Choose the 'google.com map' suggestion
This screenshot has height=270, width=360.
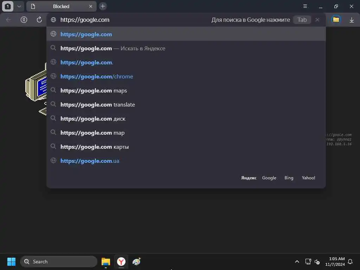[186, 133]
